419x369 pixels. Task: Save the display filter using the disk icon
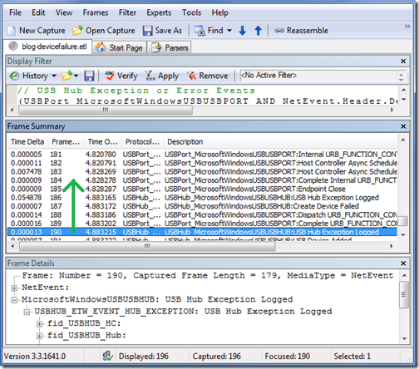point(89,76)
